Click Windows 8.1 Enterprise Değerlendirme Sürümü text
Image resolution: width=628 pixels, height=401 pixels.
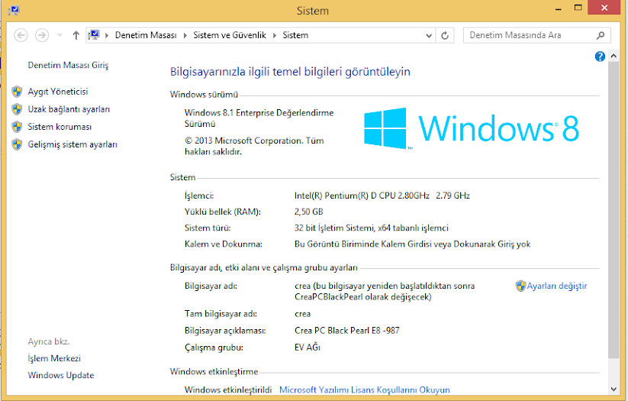pyautogui.click(x=259, y=118)
